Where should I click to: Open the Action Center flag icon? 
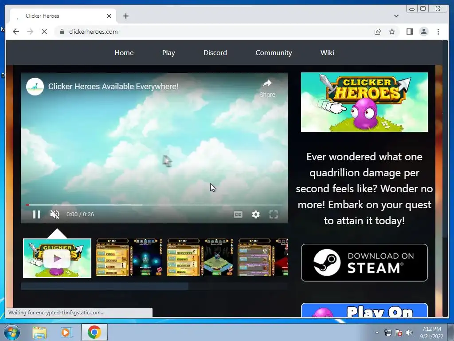(399, 333)
